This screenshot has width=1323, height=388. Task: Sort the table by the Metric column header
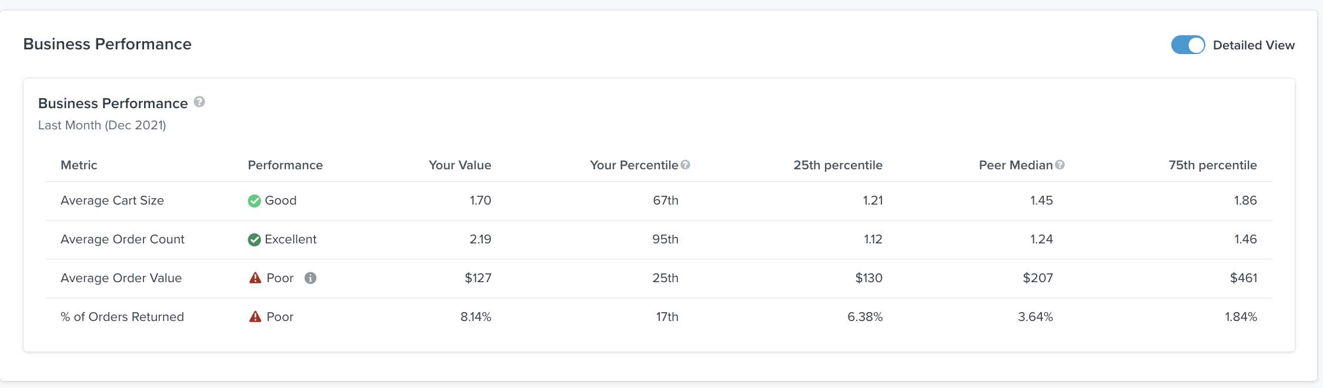[x=78, y=165]
